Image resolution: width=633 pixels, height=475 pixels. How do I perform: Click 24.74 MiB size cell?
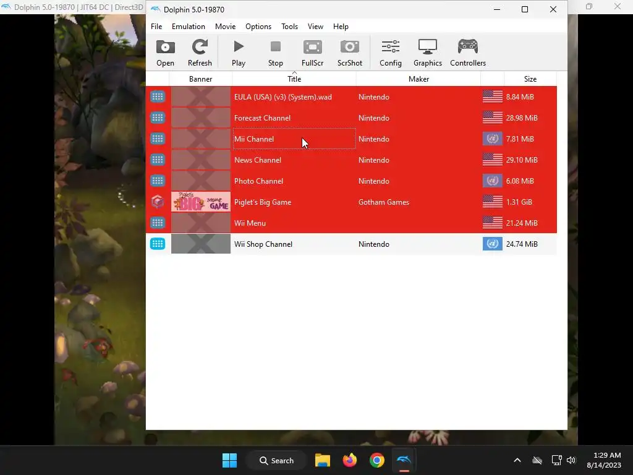click(x=522, y=244)
